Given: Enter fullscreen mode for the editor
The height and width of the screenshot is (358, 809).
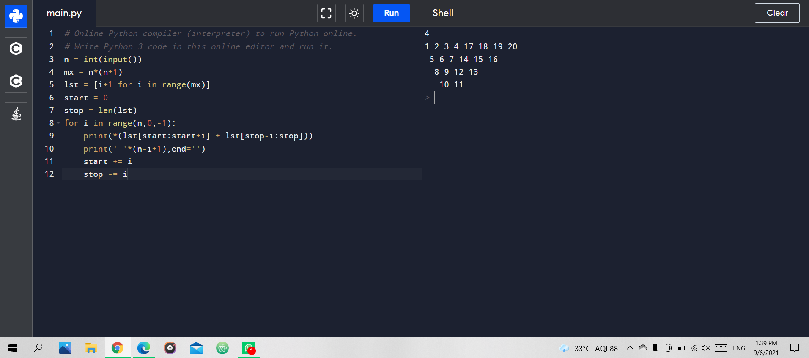Looking at the screenshot, I should [x=326, y=13].
